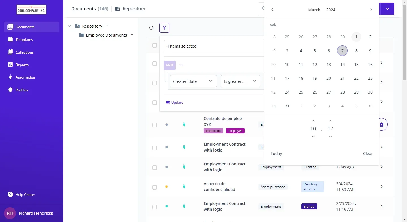Go to next month in calendar
This screenshot has width=407, height=222.
click(371, 10)
